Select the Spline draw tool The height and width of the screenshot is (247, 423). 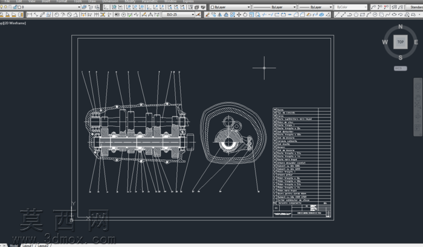(388, 14)
